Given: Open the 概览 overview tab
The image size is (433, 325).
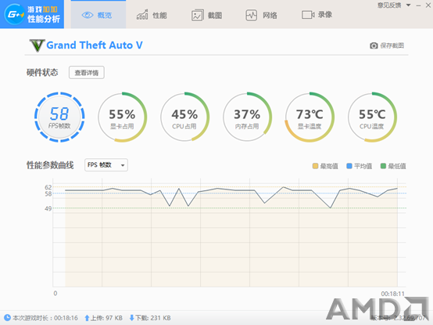Looking at the screenshot, I should click(98, 15).
